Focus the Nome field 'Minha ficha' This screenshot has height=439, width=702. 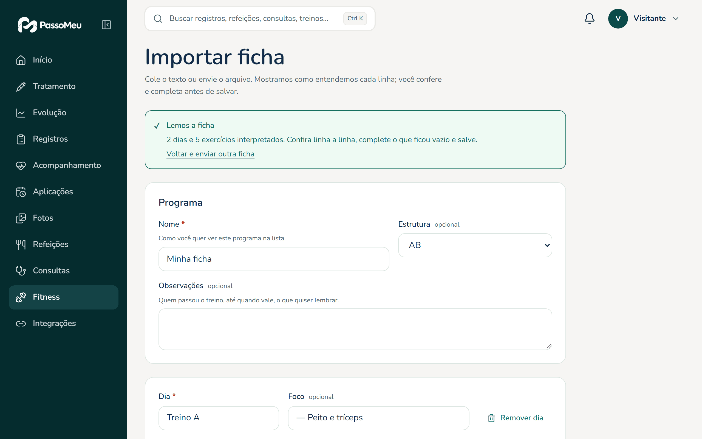click(274, 259)
